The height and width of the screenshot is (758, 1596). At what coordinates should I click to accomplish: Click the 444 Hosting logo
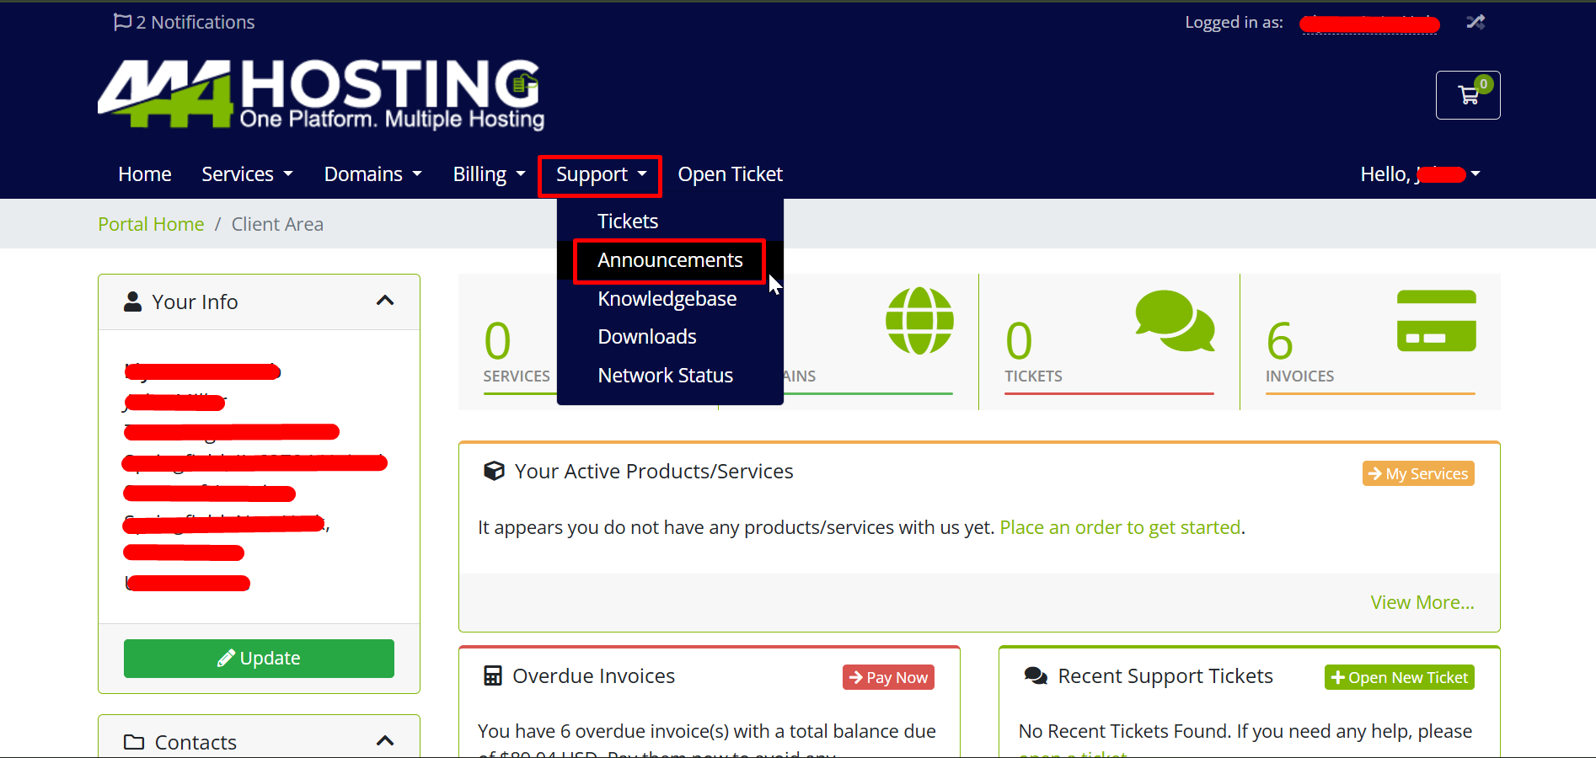[x=321, y=94]
